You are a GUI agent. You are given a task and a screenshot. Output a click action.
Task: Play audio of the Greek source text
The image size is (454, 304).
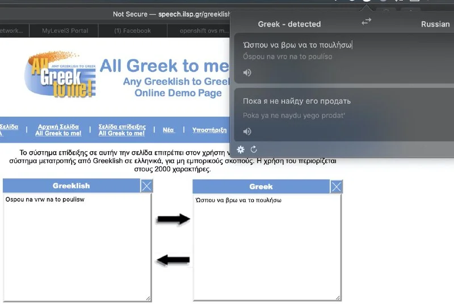[247, 72]
